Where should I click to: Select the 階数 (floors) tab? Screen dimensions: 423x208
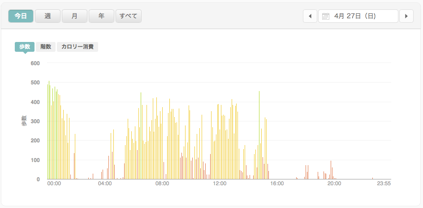click(46, 47)
